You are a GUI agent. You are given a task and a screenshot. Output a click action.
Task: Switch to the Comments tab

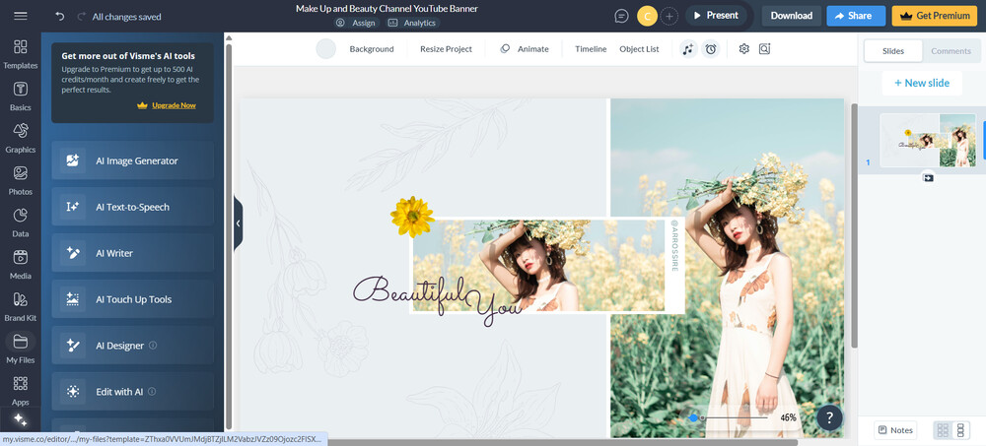(x=951, y=51)
